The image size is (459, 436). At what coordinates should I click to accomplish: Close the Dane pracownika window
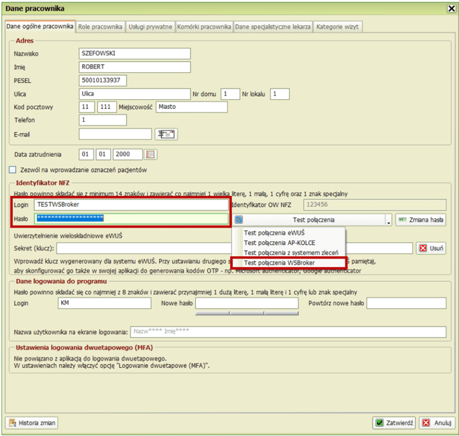tap(450, 9)
